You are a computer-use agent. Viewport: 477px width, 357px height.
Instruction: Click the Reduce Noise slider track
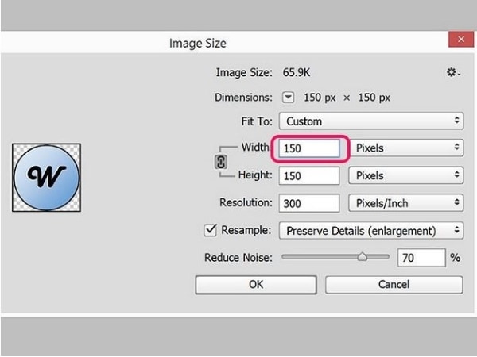point(318,257)
